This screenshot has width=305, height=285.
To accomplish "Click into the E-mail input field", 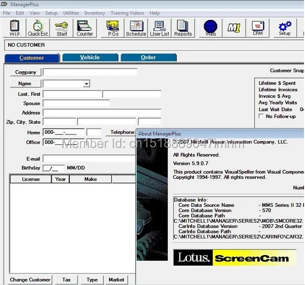I will pyautogui.click(x=89, y=158).
